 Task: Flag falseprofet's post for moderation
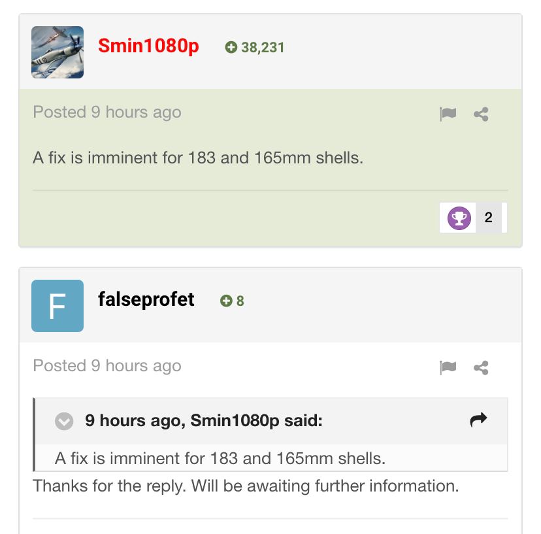(x=448, y=367)
